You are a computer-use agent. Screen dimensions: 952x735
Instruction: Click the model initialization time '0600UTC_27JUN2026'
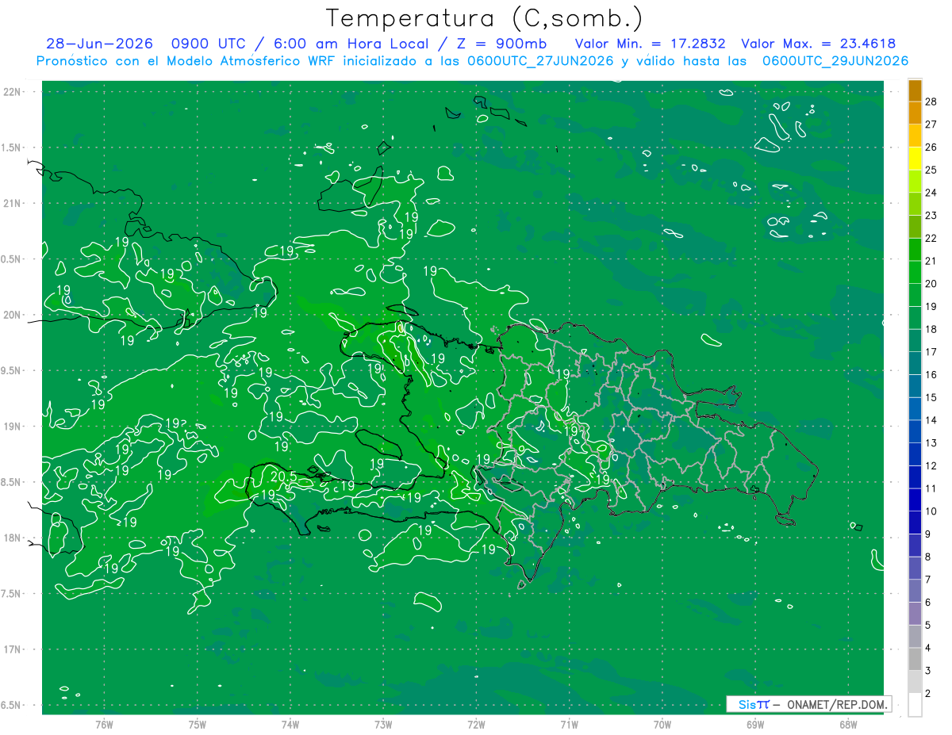[x=540, y=61]
